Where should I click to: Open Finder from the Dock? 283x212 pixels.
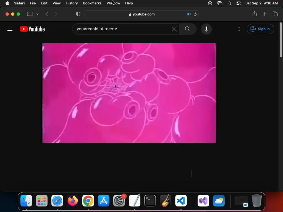click(26, 200)
